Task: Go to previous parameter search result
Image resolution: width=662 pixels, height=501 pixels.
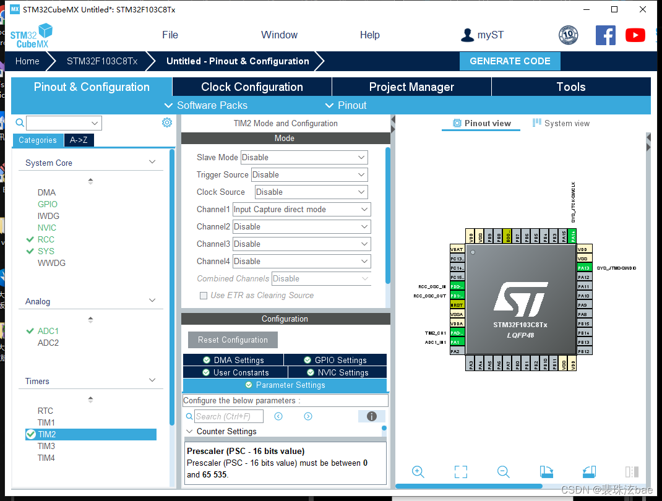Action: click(278, 416)
